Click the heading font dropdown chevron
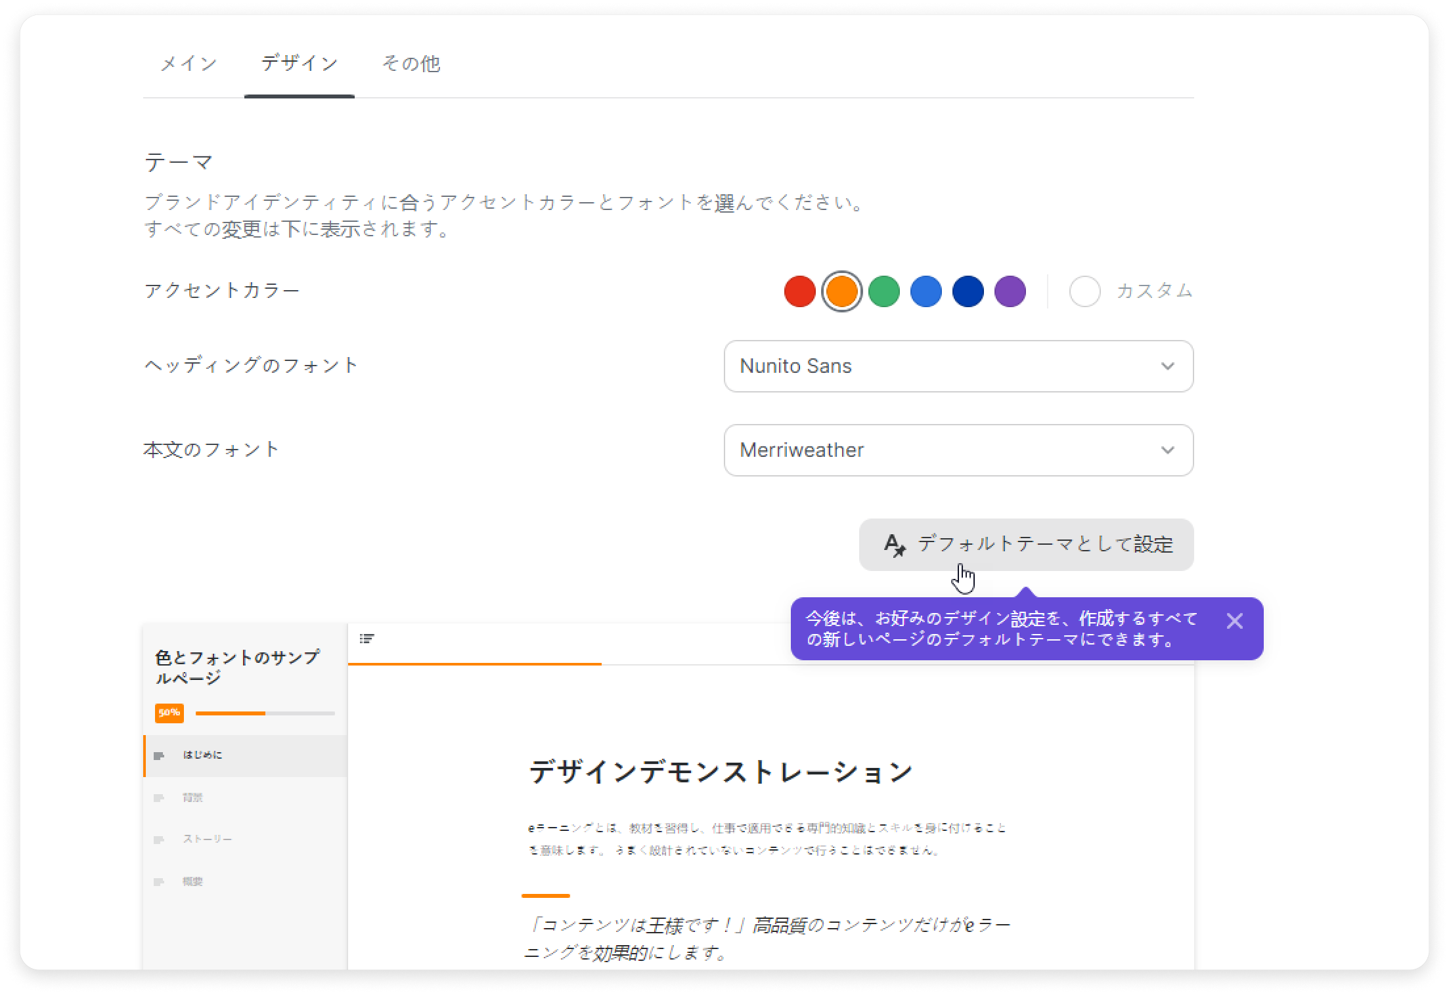This screenshot has height=995, width=1449. pyautogui.click(x=1167, y=366)
